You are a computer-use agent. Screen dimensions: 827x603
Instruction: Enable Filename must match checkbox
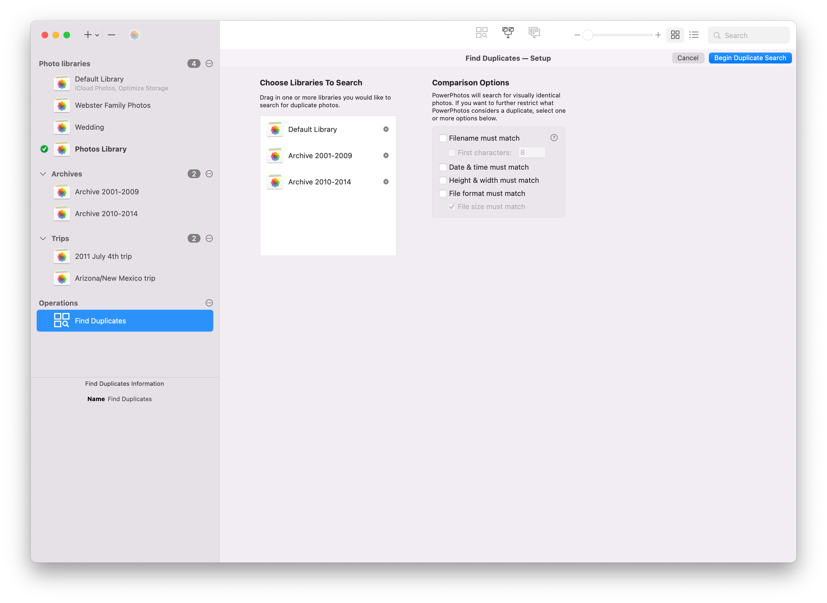(443, 138)
